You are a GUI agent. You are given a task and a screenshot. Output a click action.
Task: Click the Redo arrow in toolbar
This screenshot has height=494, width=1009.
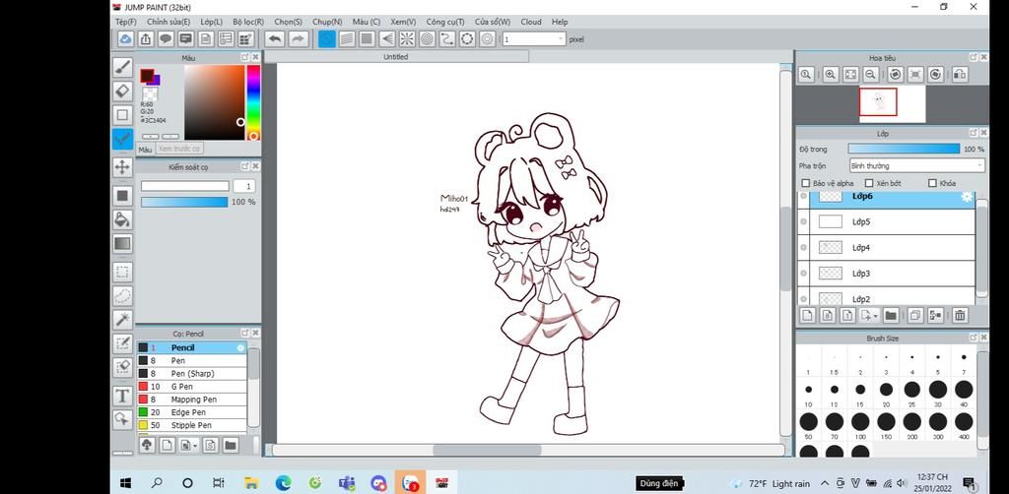[298, 39]
